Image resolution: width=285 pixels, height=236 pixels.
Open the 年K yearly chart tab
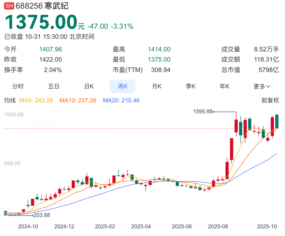pos(225,86)
